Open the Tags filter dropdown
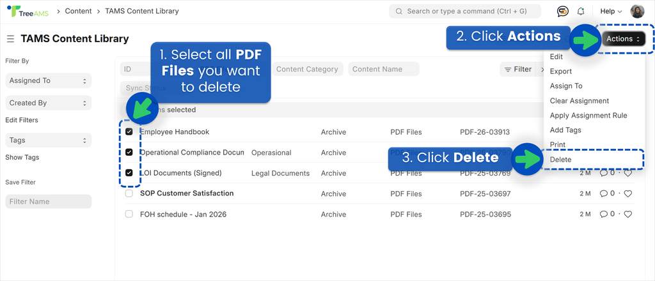The width and height of the screenshot is (655, 281). click(x=48, y=140)
